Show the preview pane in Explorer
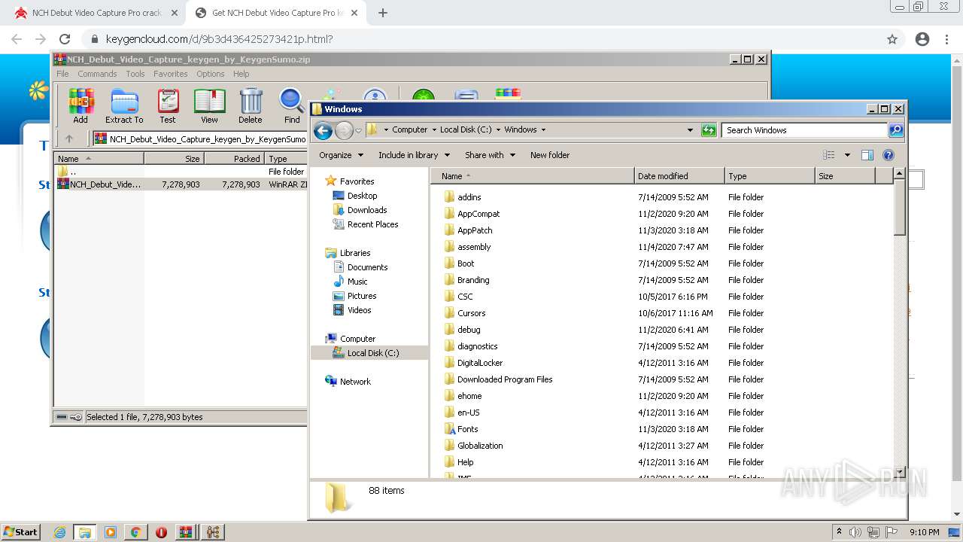Viewport: 963px width, 542px height. tap(867, 155)
